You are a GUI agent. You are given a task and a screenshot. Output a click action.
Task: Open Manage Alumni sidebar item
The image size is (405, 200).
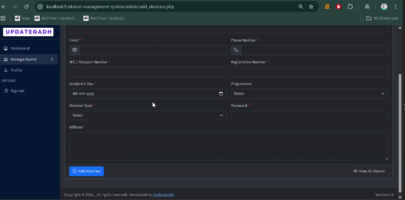[28, 59]
